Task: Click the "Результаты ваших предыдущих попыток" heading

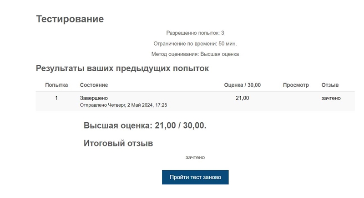Action: coord(122,68)
